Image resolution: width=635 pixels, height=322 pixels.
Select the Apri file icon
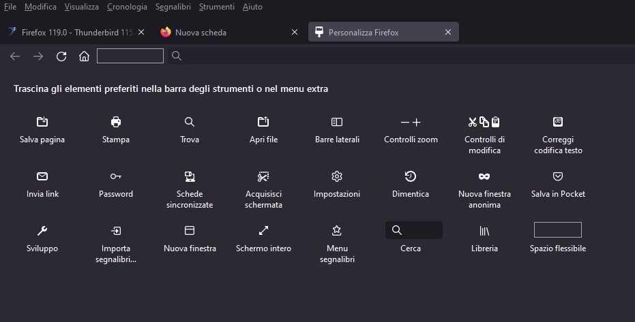click(263, 122)
